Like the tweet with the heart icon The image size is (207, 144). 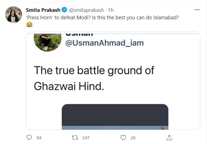[123, 137]
